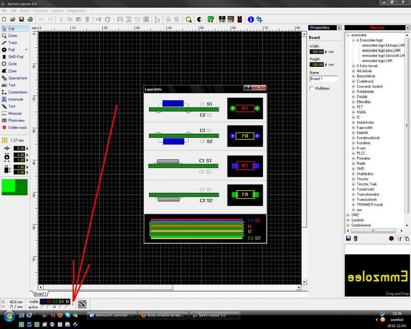Click the x2 duplicate icon

tap(98, 20)
